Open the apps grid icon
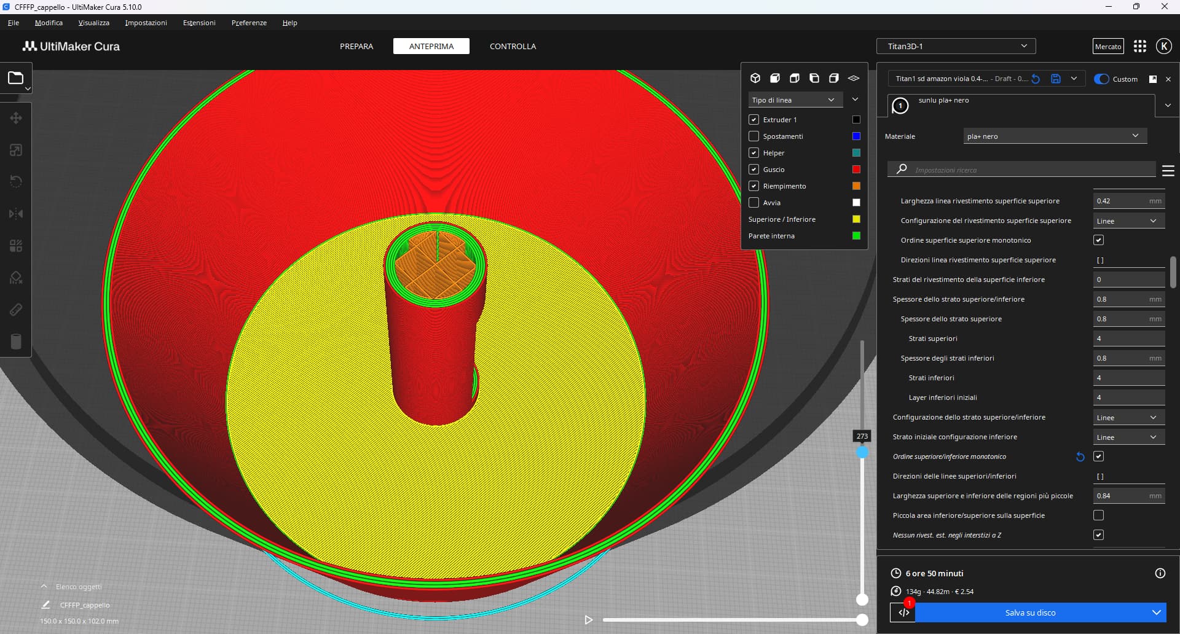Image resolution: width=1180 pixels, height=634 pixels. click(1140, 46)
